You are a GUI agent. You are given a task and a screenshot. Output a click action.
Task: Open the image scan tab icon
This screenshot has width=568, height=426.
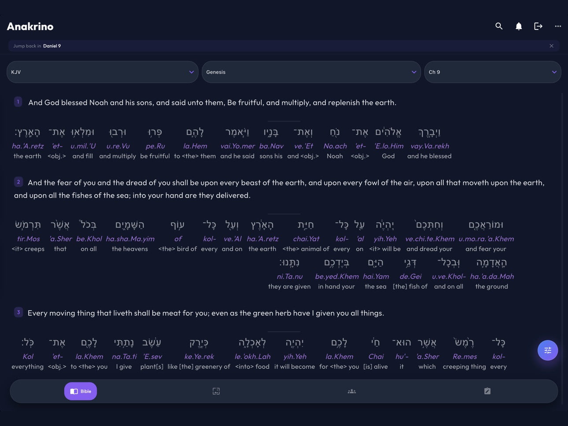point(216,391)
